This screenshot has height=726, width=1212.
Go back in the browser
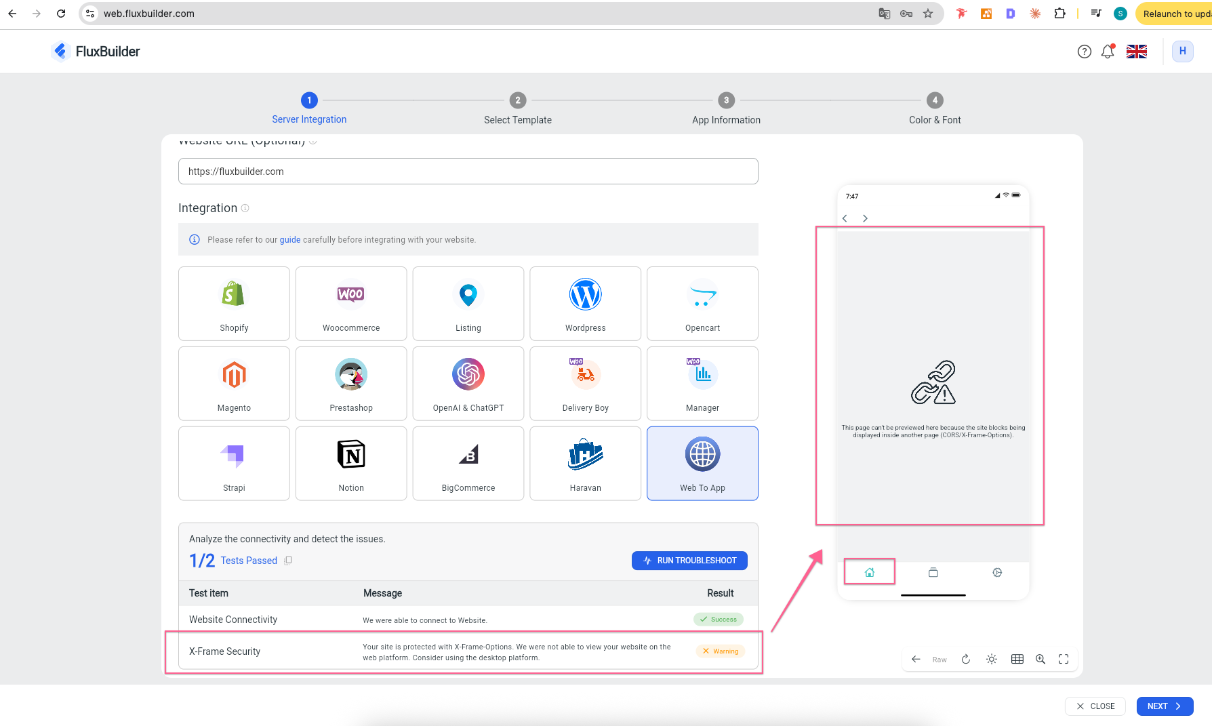coord(12,14)
